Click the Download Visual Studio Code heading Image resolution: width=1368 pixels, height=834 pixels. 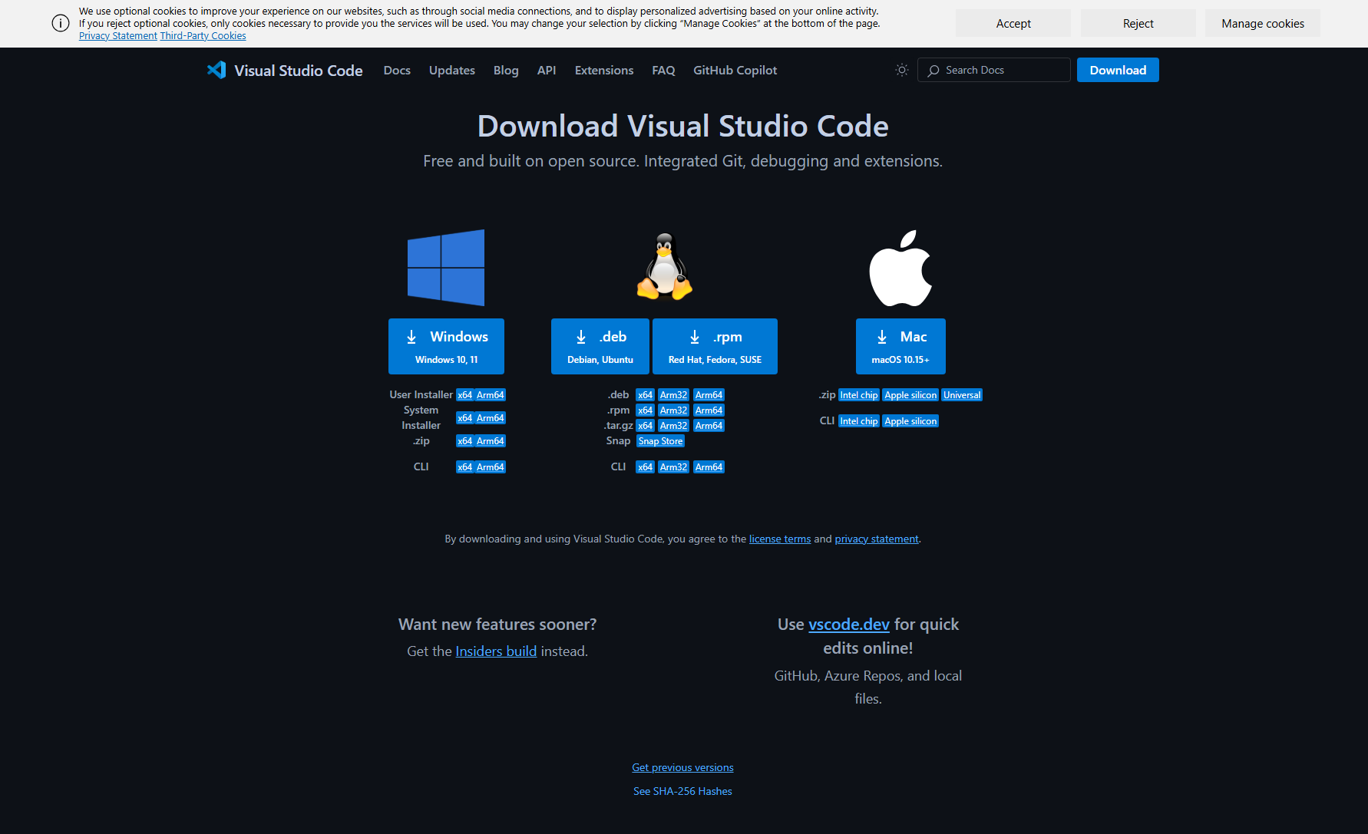[683, 126]
